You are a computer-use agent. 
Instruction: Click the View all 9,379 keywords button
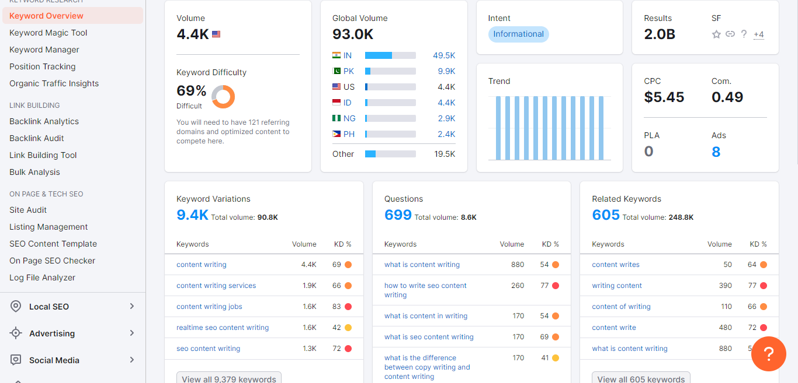point(228,378)
